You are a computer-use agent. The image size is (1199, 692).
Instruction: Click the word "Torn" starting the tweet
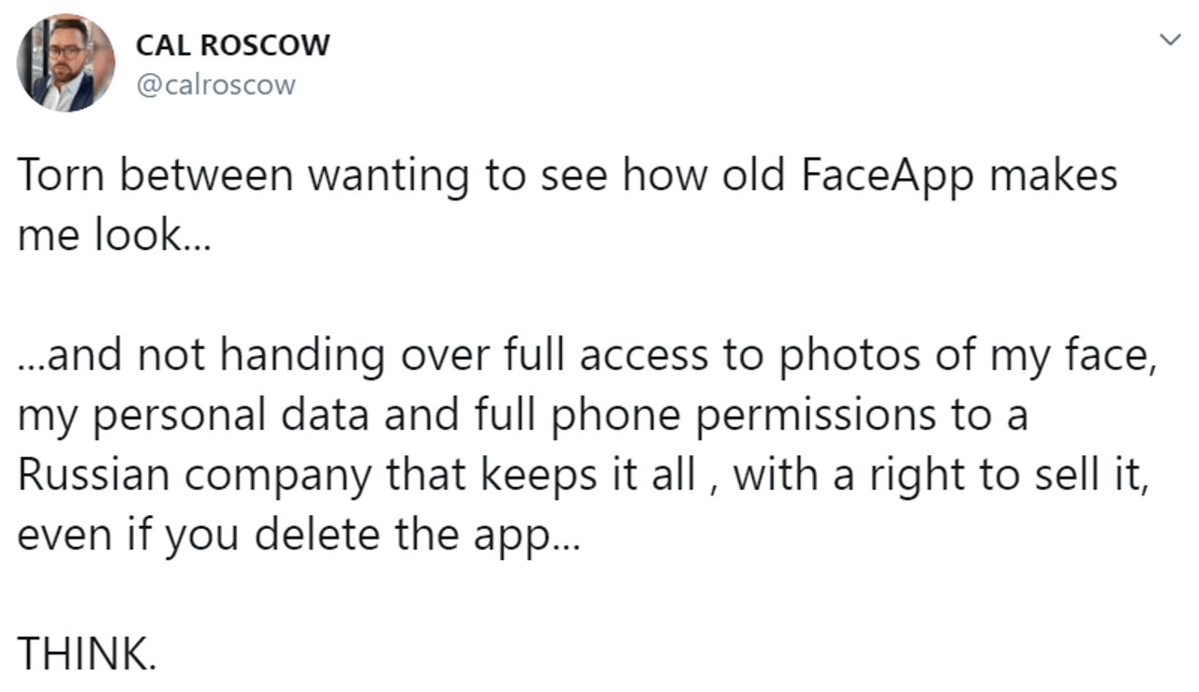click(58, 176)
